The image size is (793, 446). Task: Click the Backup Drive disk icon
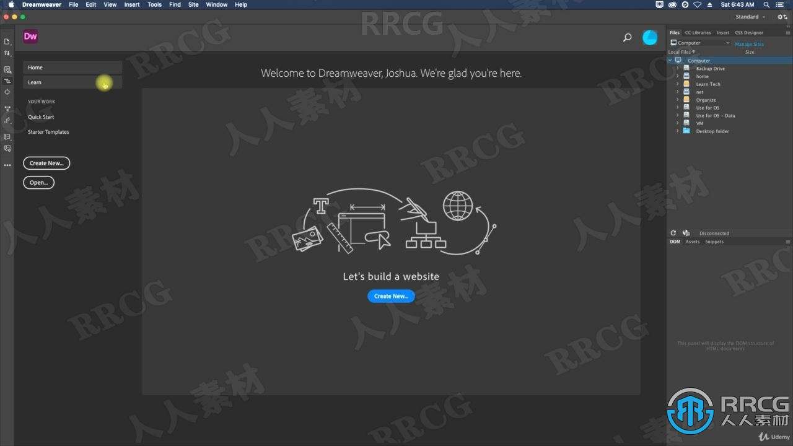(686, 68)
